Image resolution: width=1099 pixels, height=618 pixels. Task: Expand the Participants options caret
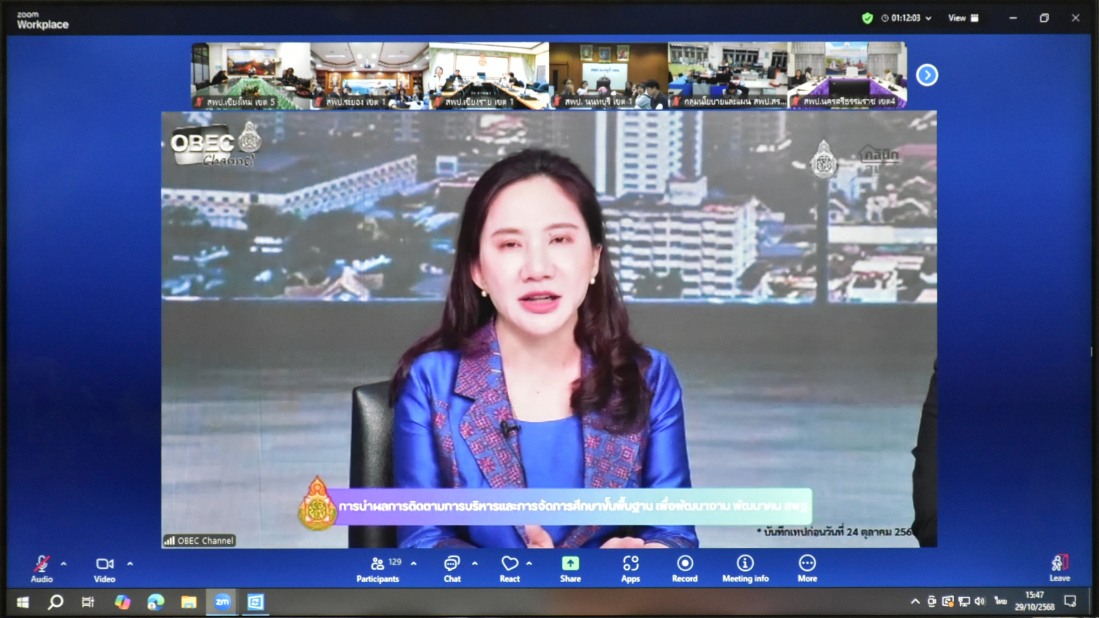[414, 563]
